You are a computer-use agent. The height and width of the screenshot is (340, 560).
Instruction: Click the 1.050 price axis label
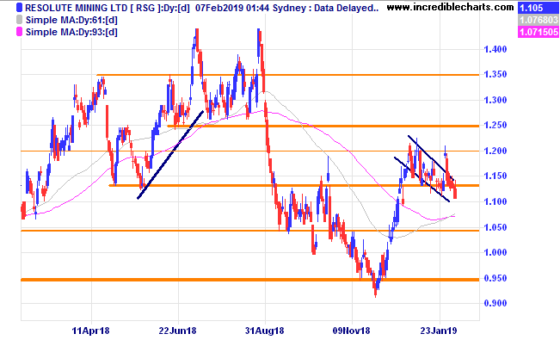coord(495,227)
